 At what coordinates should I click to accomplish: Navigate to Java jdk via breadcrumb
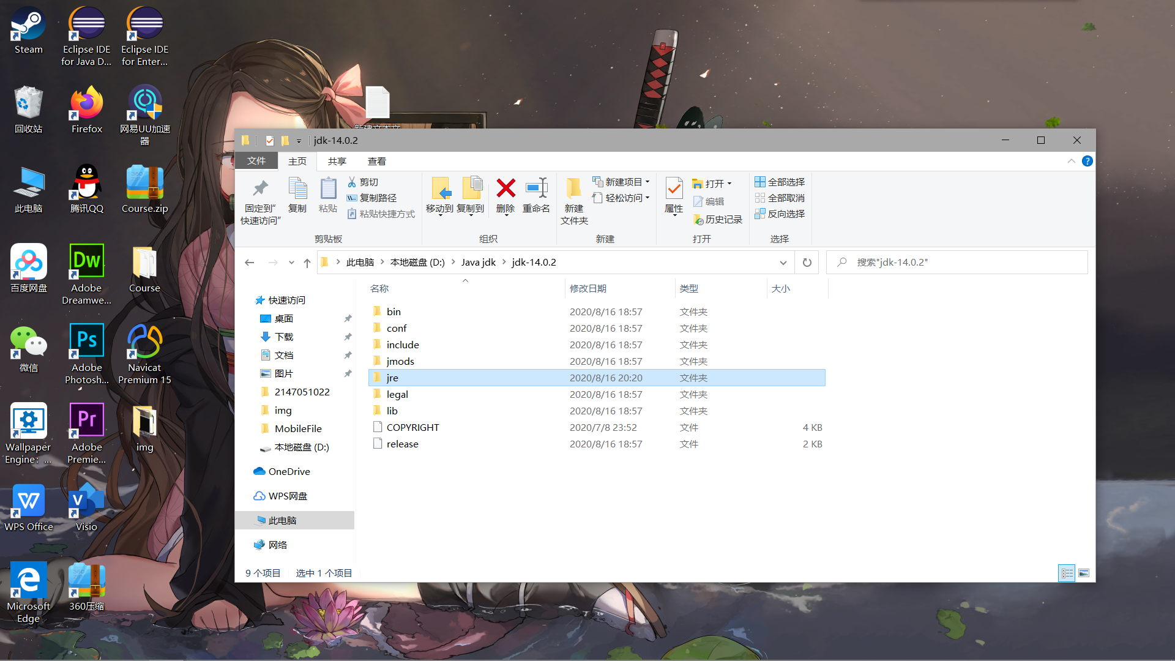(479, 262)
